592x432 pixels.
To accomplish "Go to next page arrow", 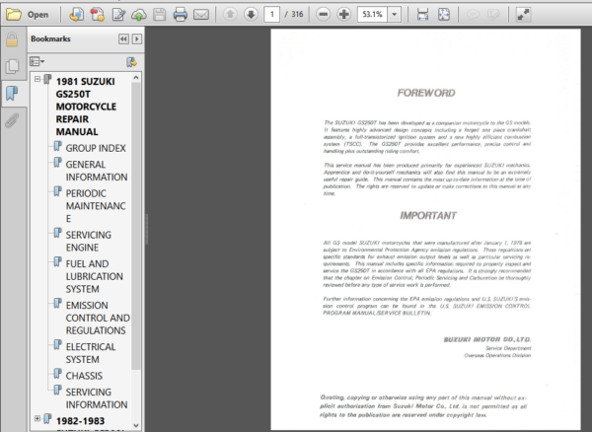I will coord(251,15).
